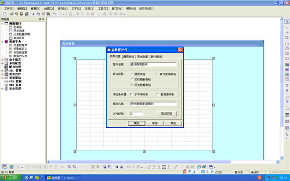Viewport: 290px width, 181px height.
Task: Click the 控件名称 input field
Action: 154,64
